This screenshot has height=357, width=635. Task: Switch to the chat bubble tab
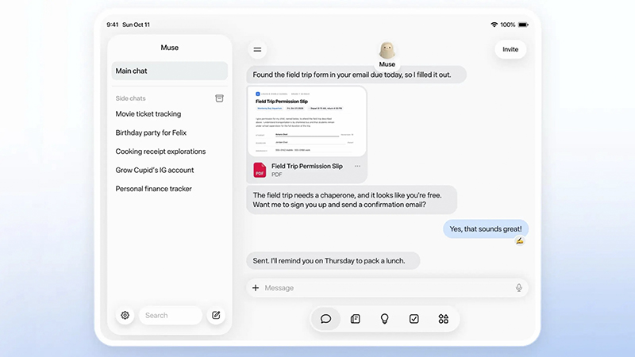tap(325, 319)
